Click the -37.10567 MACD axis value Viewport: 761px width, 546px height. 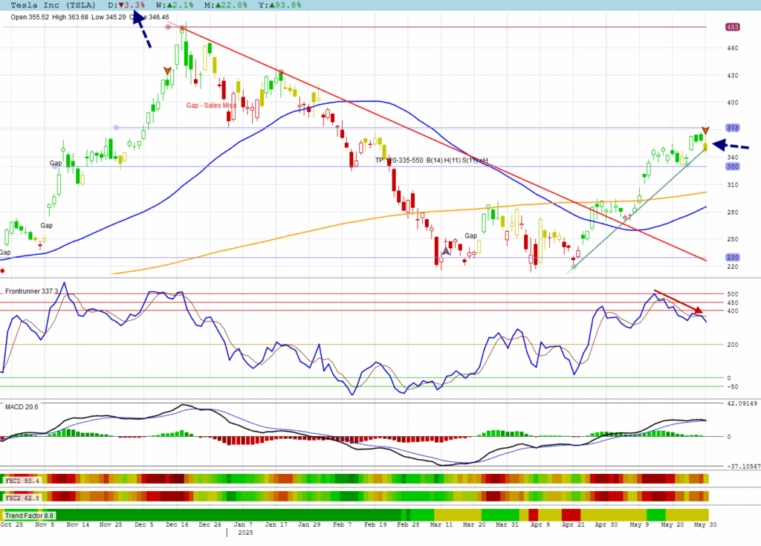point(743,467)
